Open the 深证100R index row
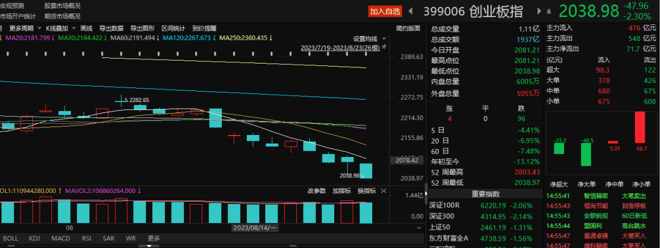 point(485,206)
